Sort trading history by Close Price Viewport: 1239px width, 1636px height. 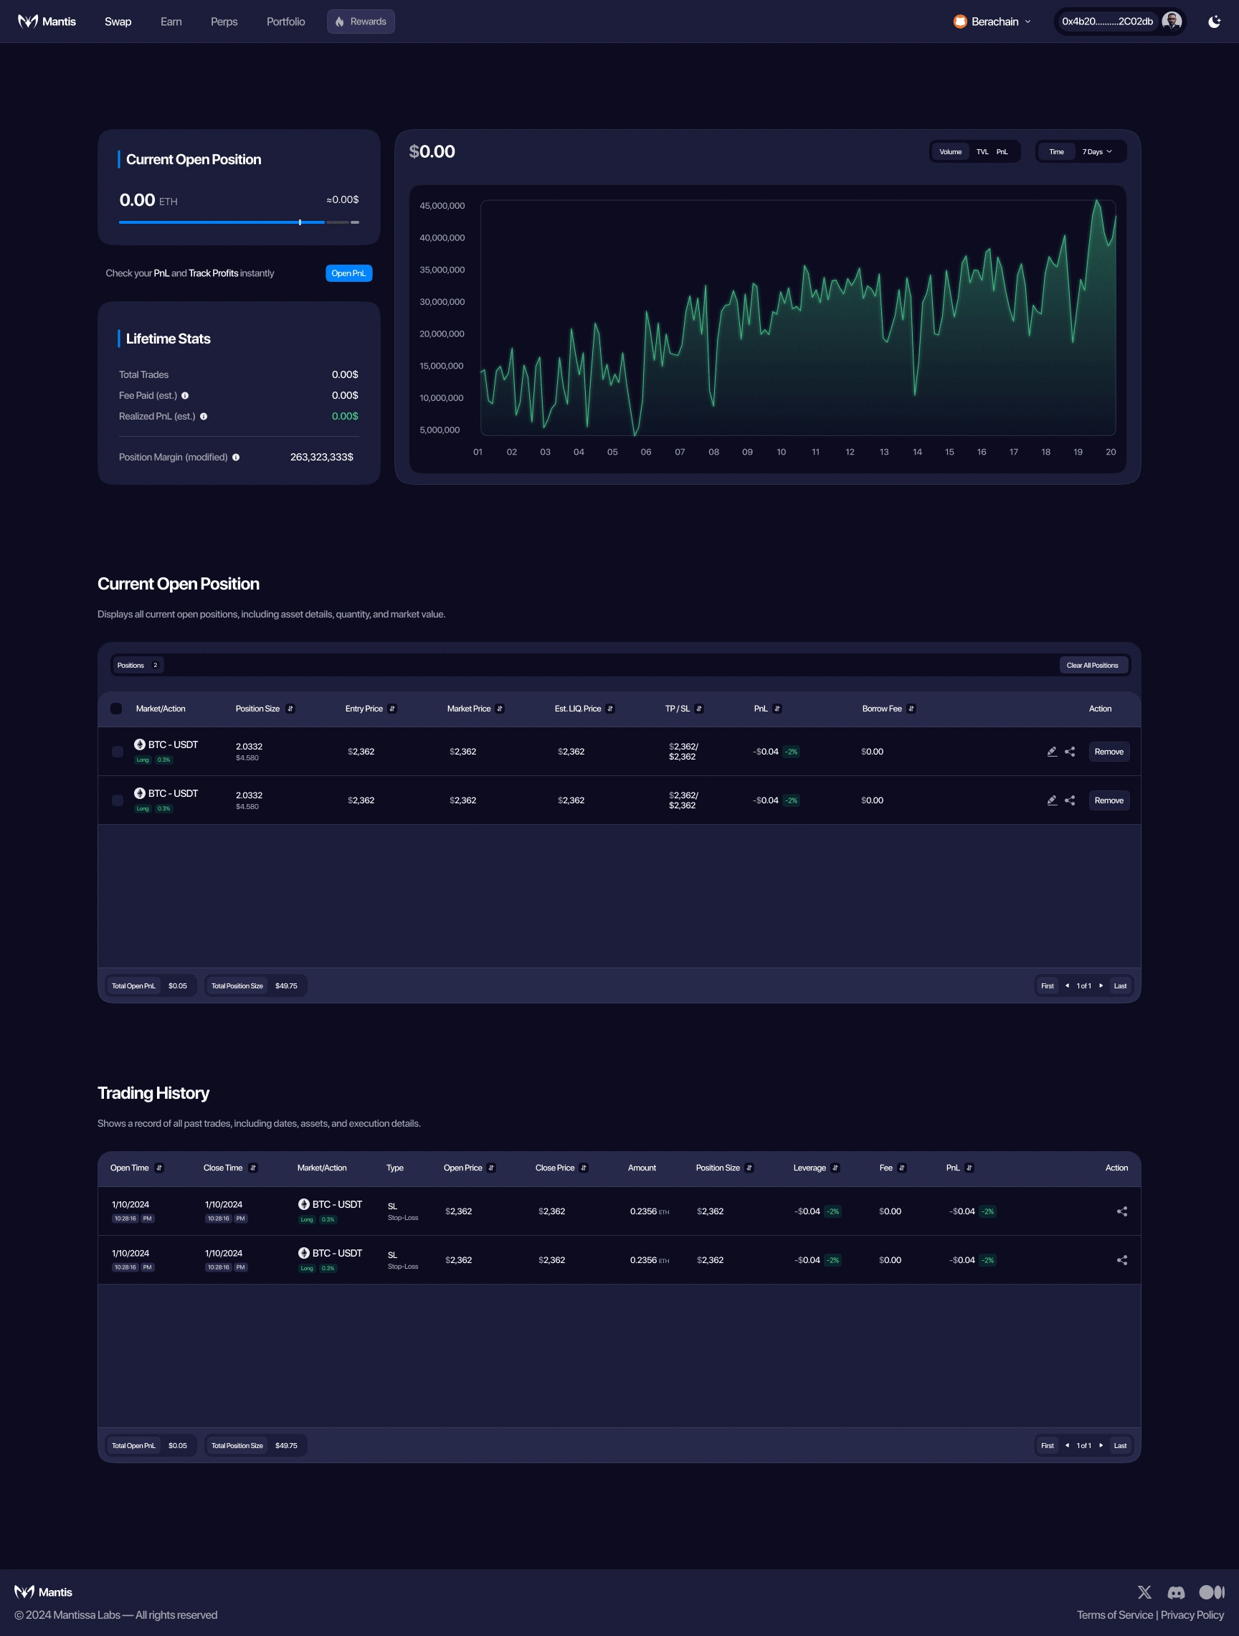[583, 1168]
